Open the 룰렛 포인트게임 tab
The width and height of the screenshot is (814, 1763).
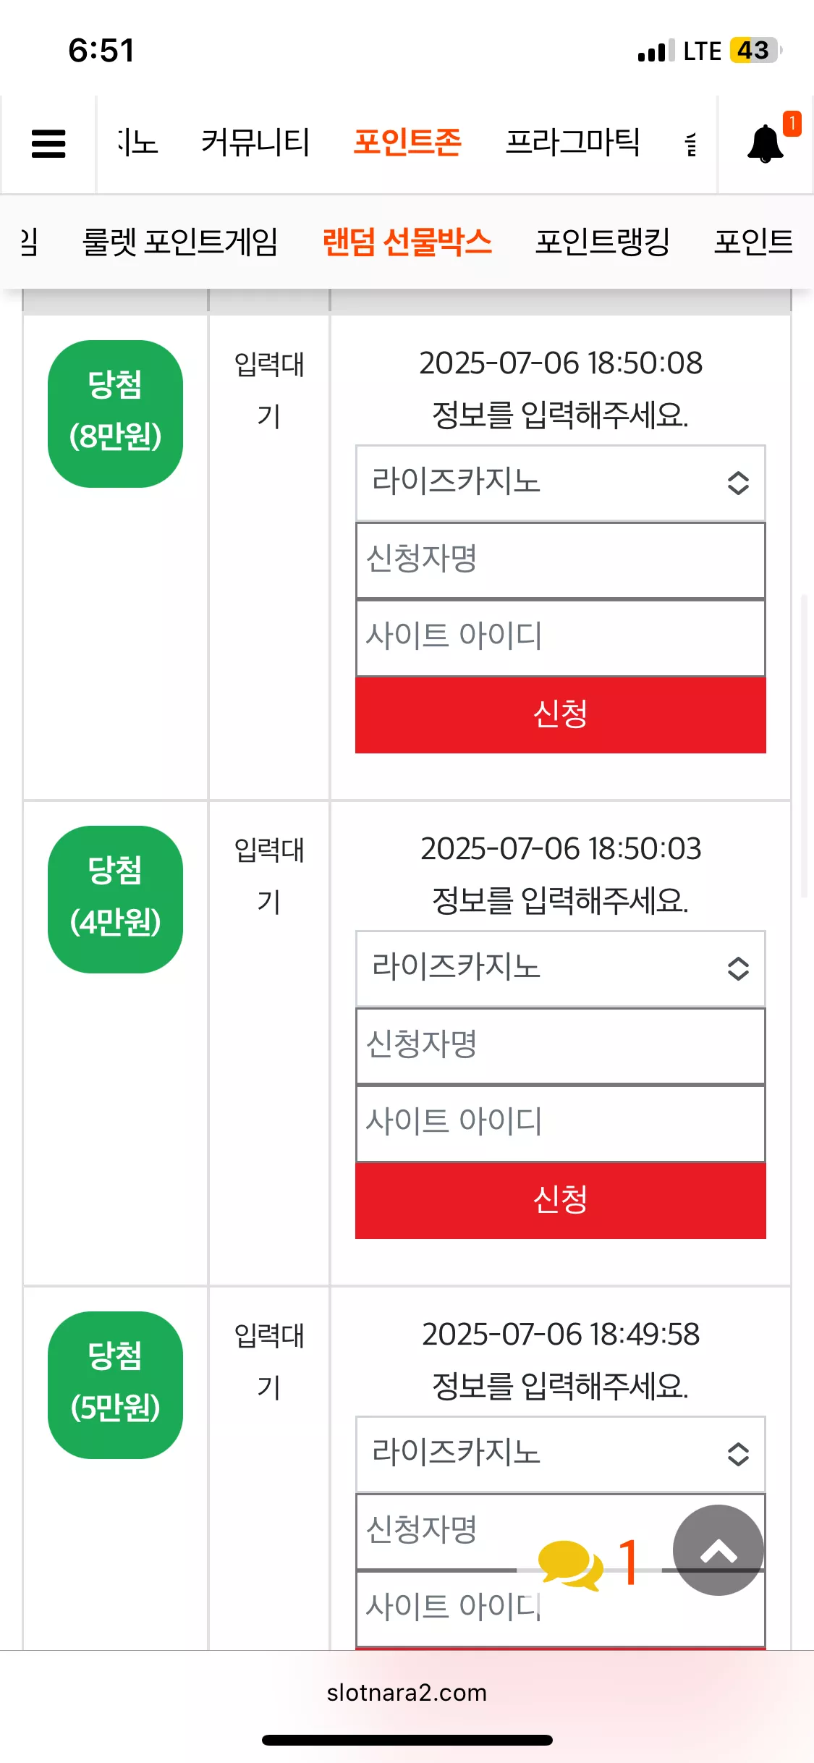180,242
